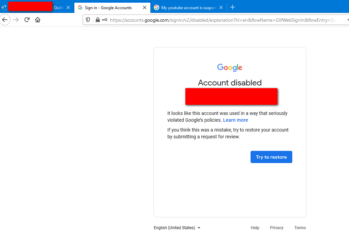The height and width of the screenshot is (239, 349).
Task: Close the Outlook tab
Action: [x=68, y=7]
